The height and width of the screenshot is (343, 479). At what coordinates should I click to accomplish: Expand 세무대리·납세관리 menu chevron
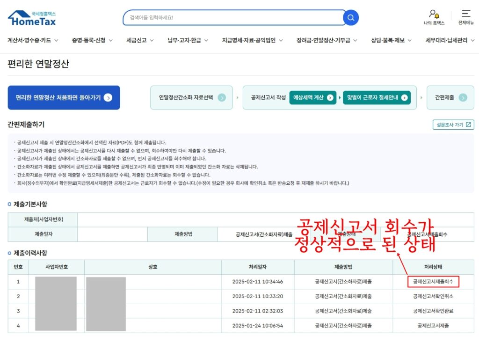pos(472,40)
